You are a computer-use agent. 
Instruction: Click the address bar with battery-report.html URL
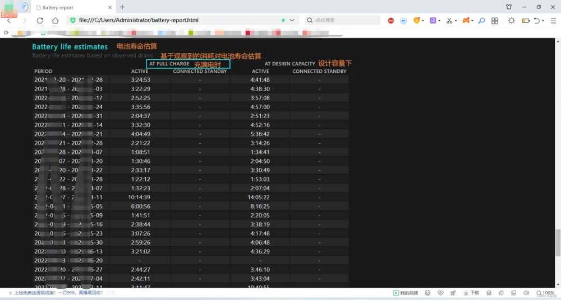[168, 20]
